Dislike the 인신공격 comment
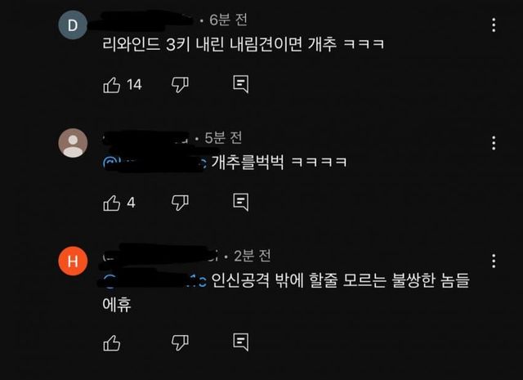The image size is (523, 380). pyautogui.click(x=180, y=342)
